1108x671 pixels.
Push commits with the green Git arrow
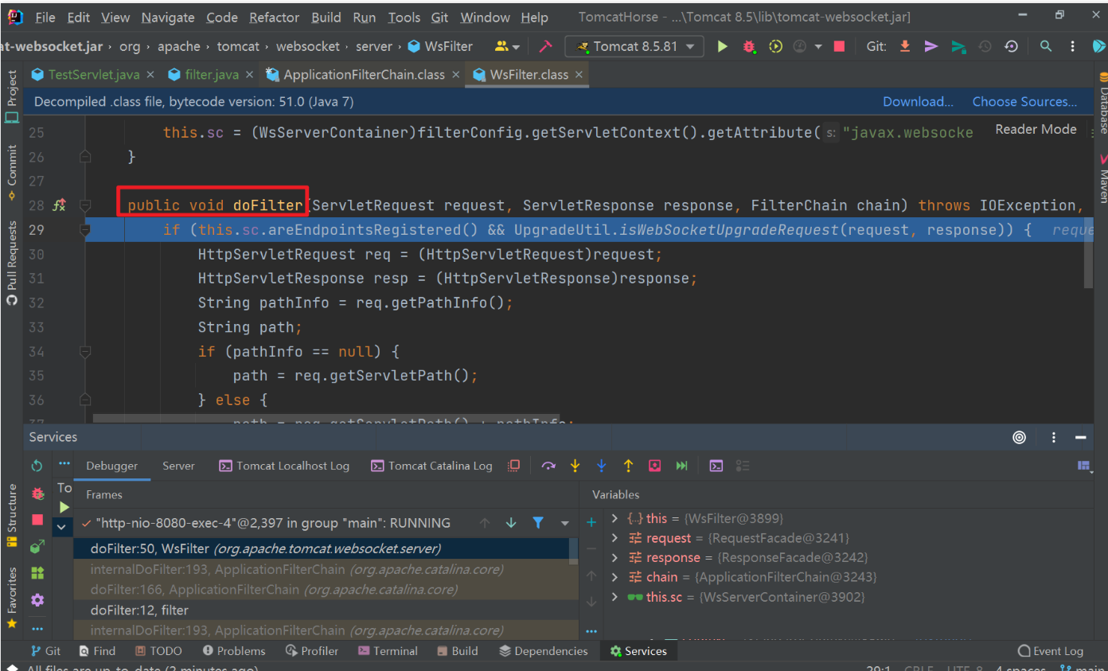[x=958, y=46]
